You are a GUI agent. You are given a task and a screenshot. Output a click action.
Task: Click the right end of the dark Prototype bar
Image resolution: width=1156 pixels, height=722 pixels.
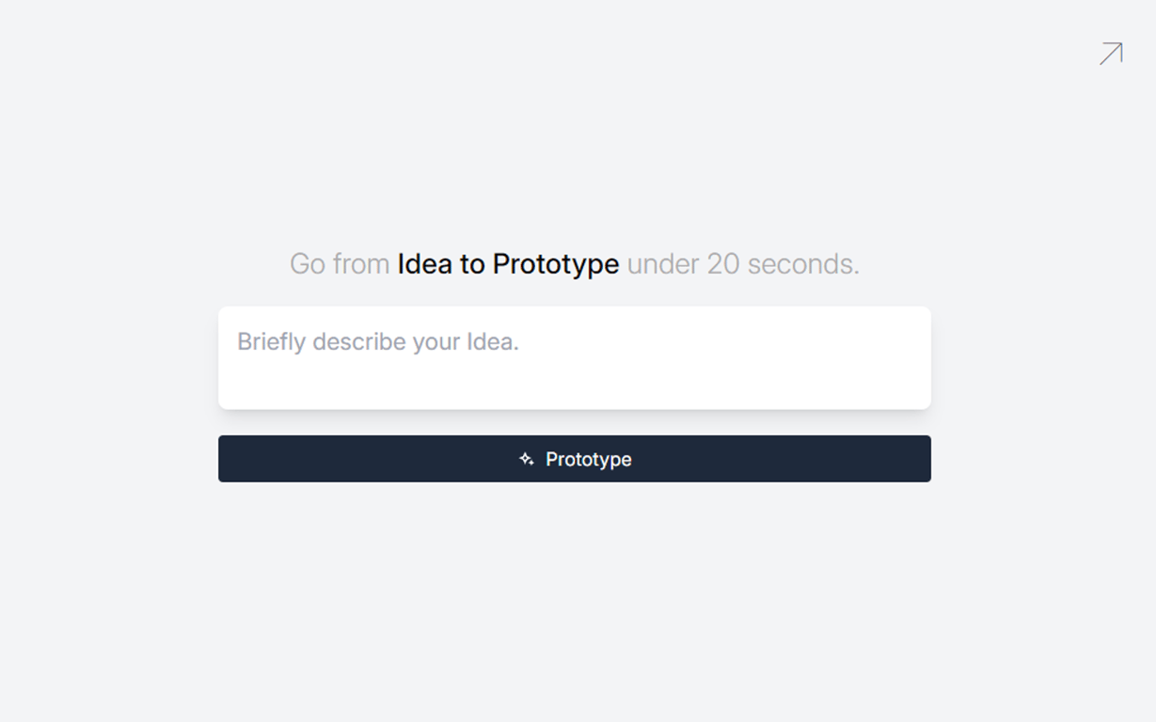914,459
